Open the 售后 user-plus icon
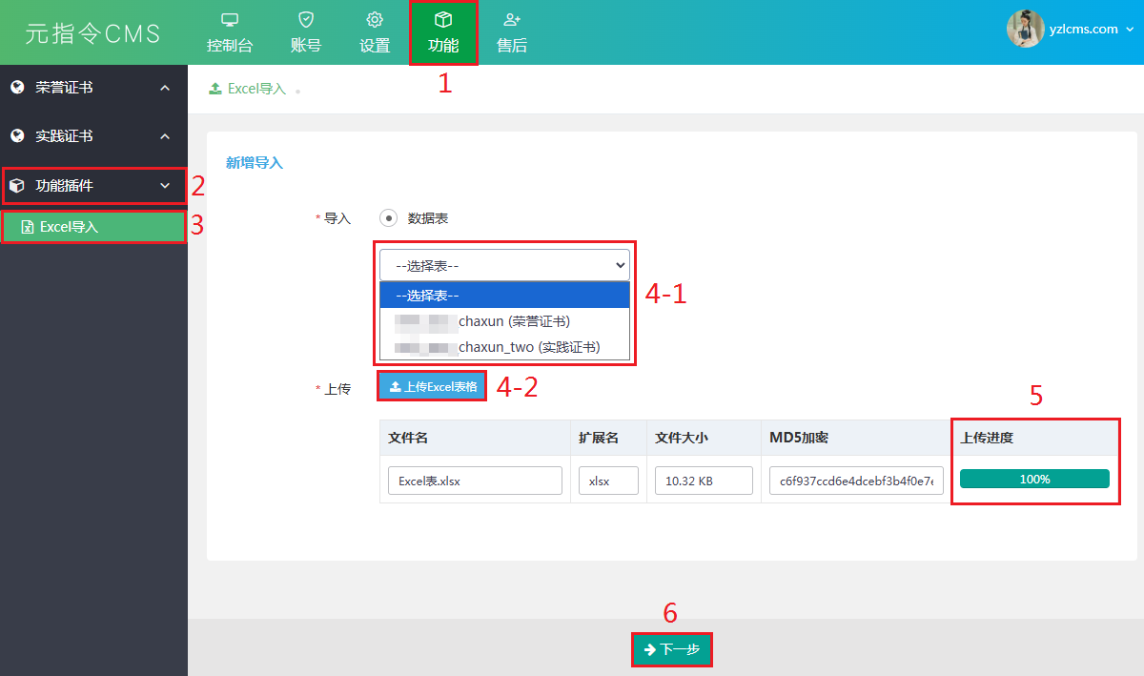The image size is (1144, 676). pos(512,20)
